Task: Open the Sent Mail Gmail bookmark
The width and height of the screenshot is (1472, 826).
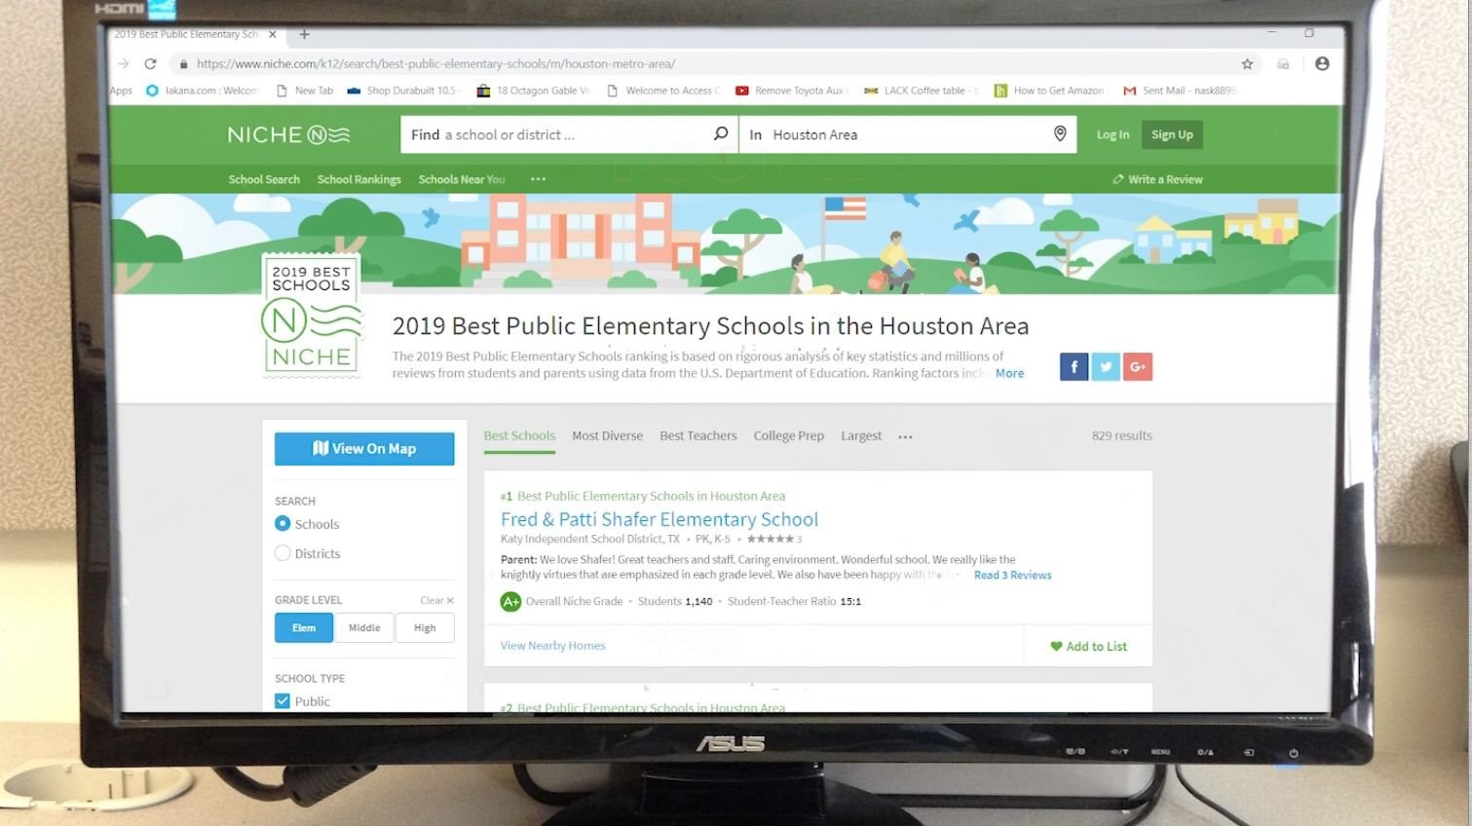Action: tap(1179, 91)
